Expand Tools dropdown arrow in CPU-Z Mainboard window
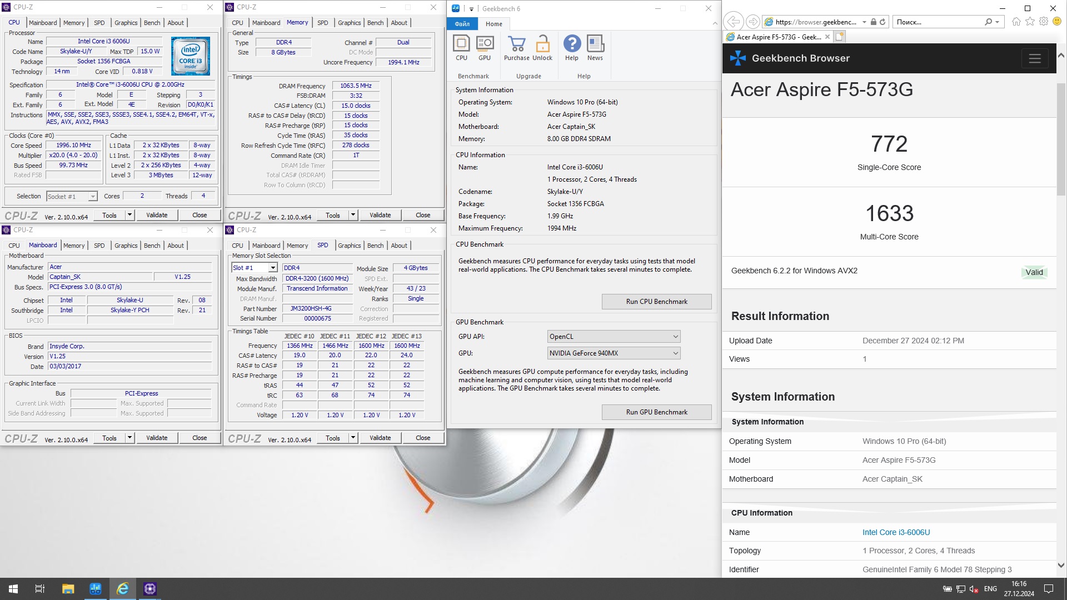Image resolution: width=1067 pixels, height=600 pixels. point(129,438)
